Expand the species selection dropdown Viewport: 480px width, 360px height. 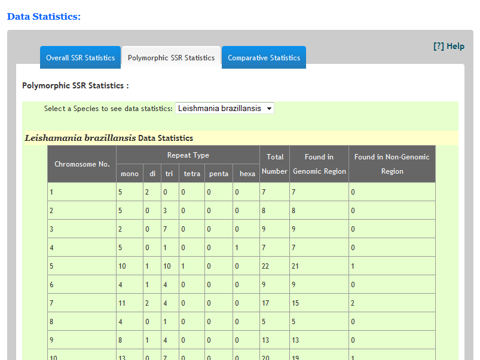tap(225, 109)
